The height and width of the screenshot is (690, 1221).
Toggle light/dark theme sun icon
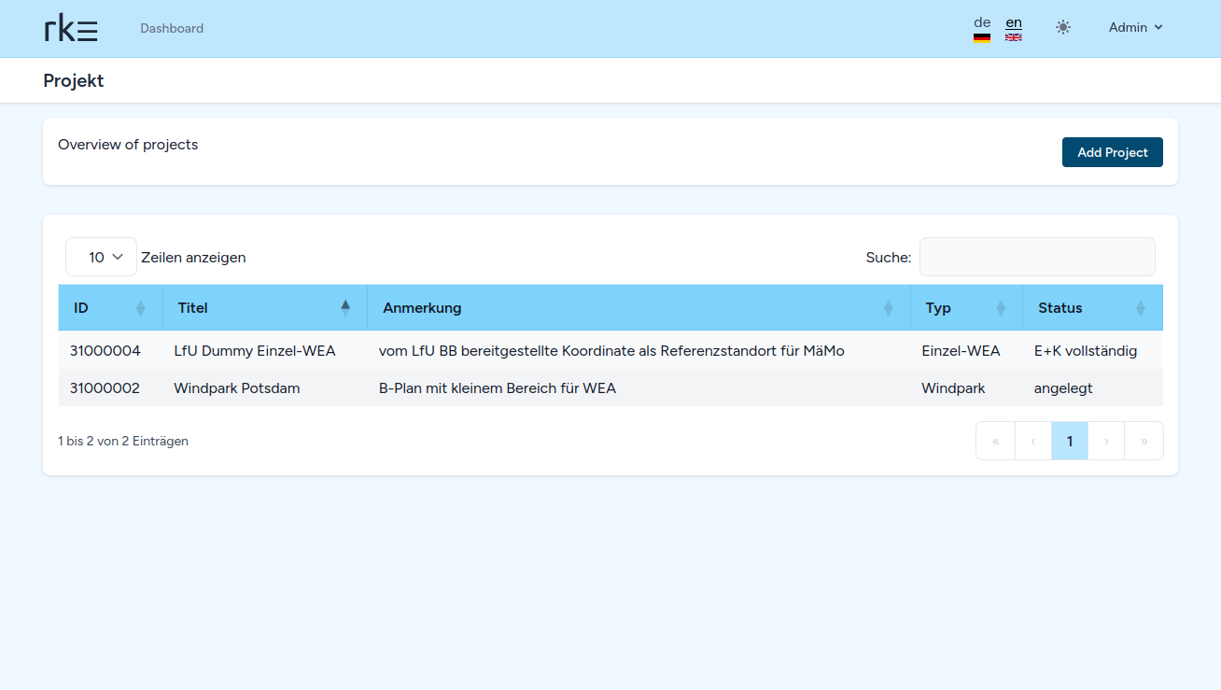[1062, 28]
